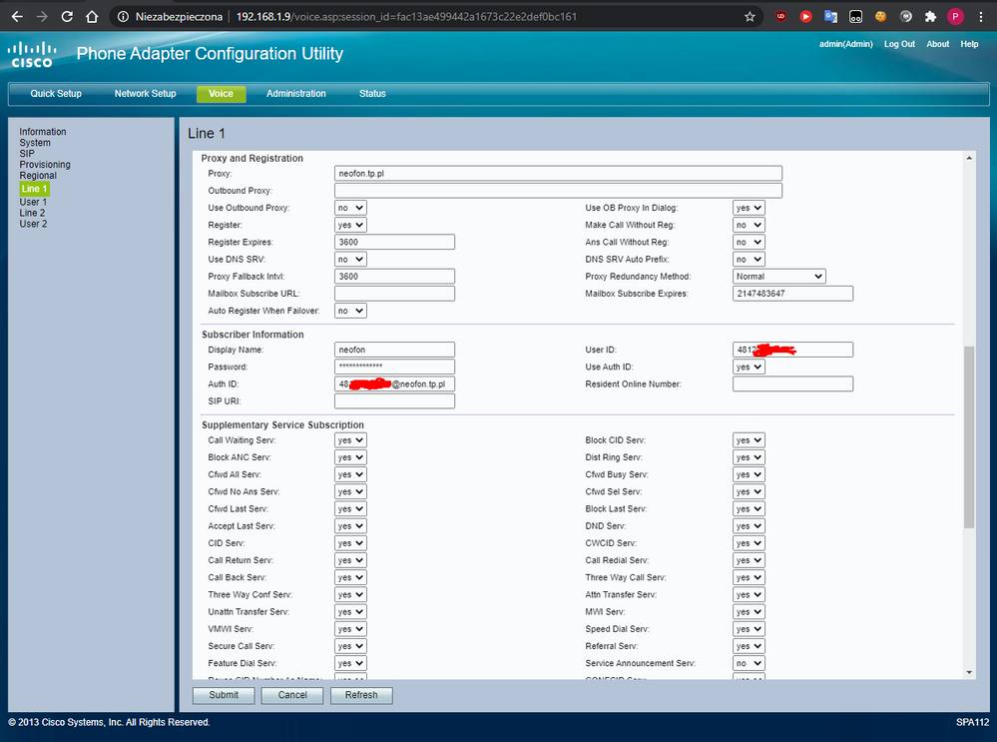
Task: Click the Cisco logo
Action: [x=31, y=54]
